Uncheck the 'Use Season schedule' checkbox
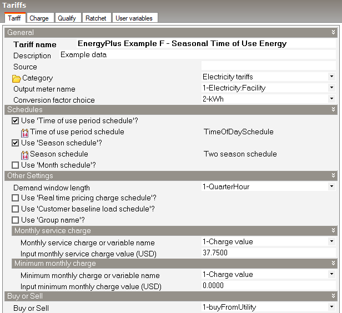The height and width of the screenshot is (313, 342). [16, 143]
